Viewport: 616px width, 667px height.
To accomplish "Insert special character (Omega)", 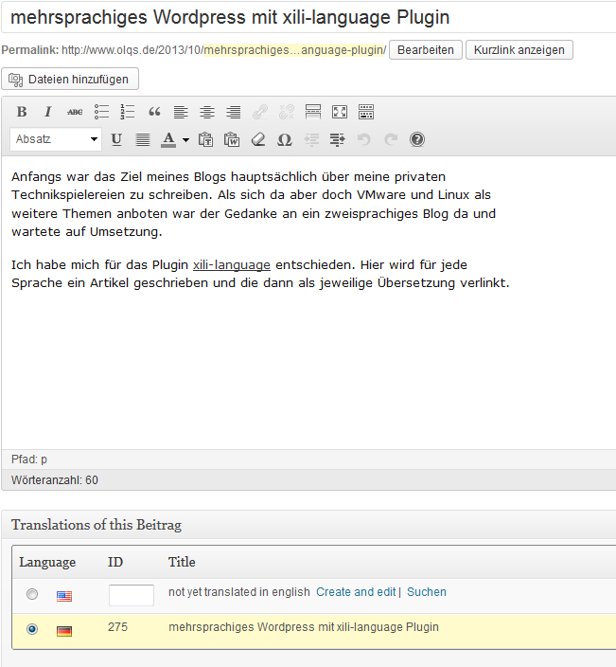I will 285,139.
